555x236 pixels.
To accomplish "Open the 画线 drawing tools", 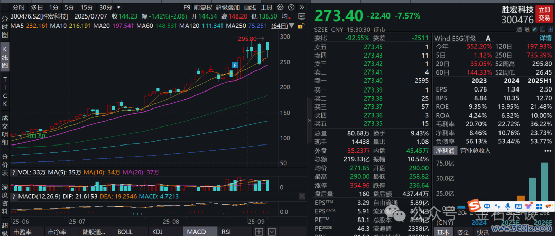I will point(250,7).
